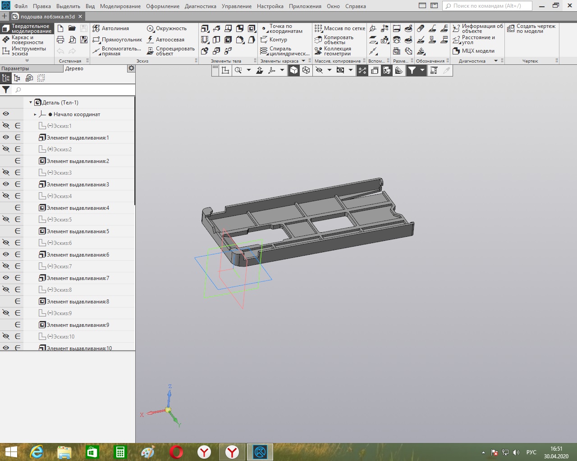Toggle hidden eye of Эскиз:4
This screenshot has height=461, width=577.
click(6, 196)
